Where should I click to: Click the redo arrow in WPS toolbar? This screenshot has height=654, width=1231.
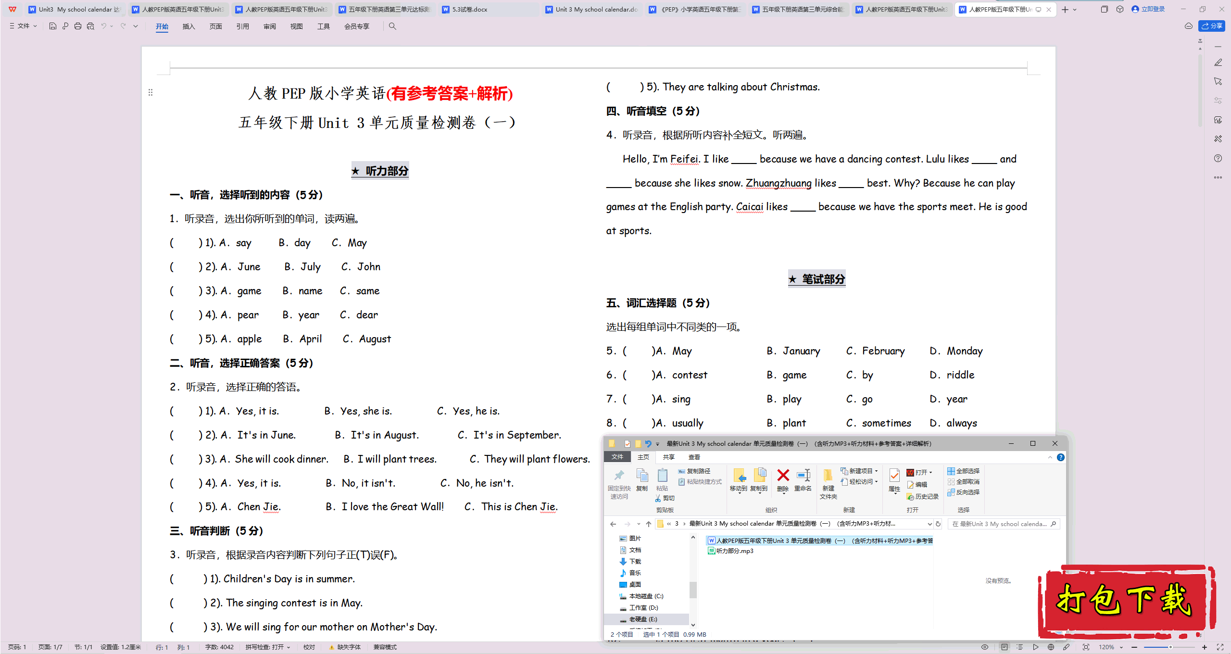(x=123, y=26)
